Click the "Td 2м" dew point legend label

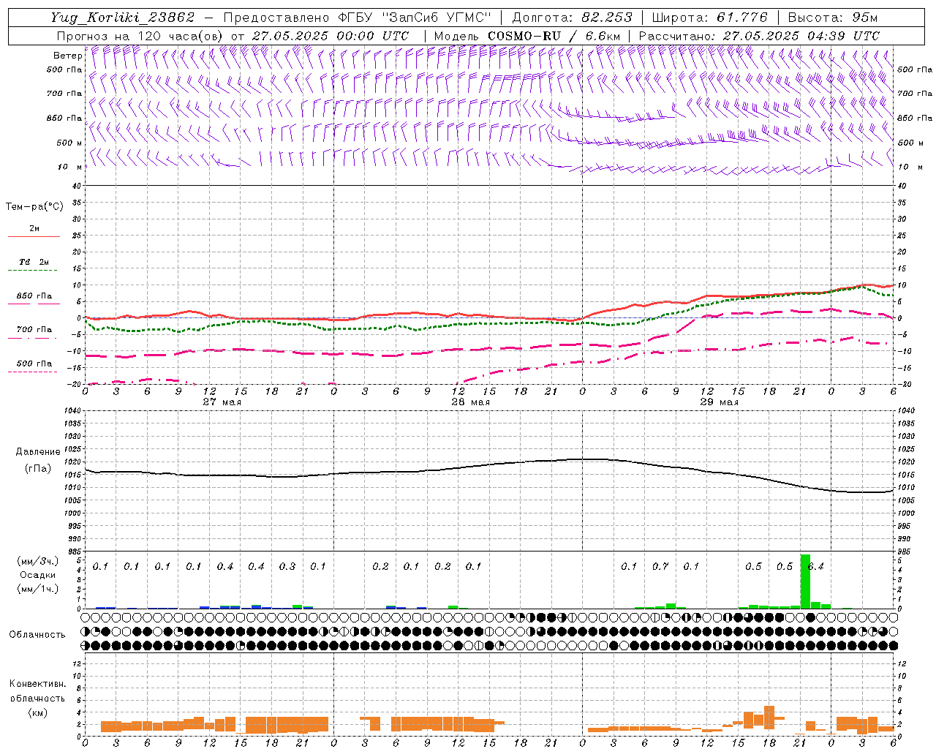(34, 262)
